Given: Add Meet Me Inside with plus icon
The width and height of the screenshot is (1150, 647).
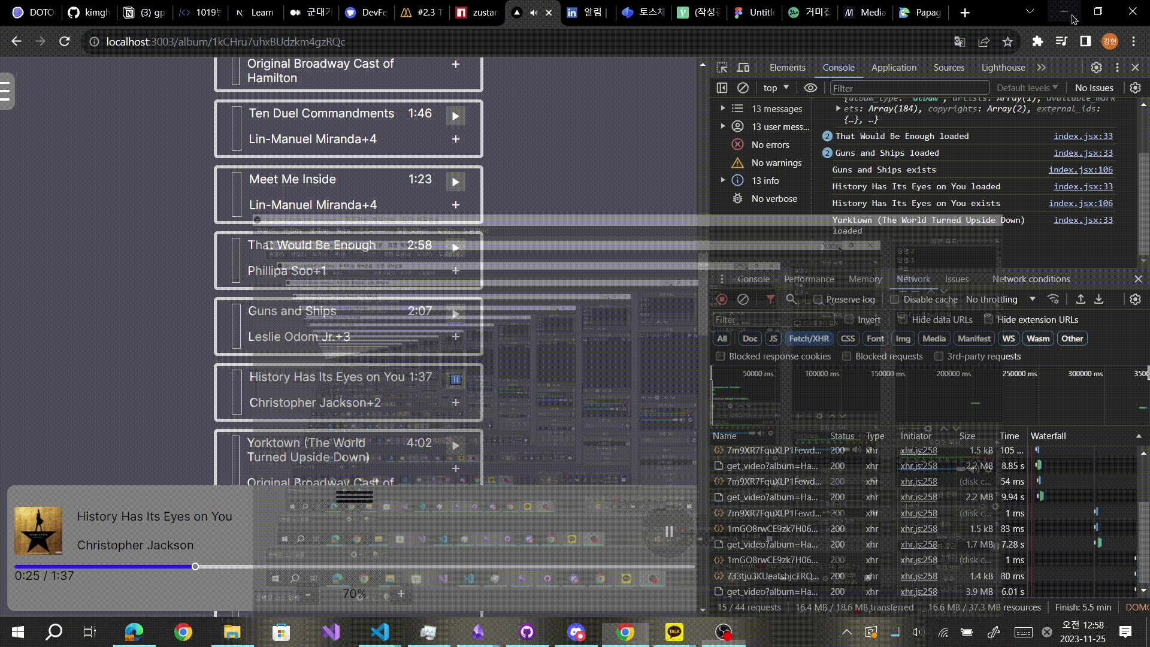Looking at the screenshot, I should 456,205.
